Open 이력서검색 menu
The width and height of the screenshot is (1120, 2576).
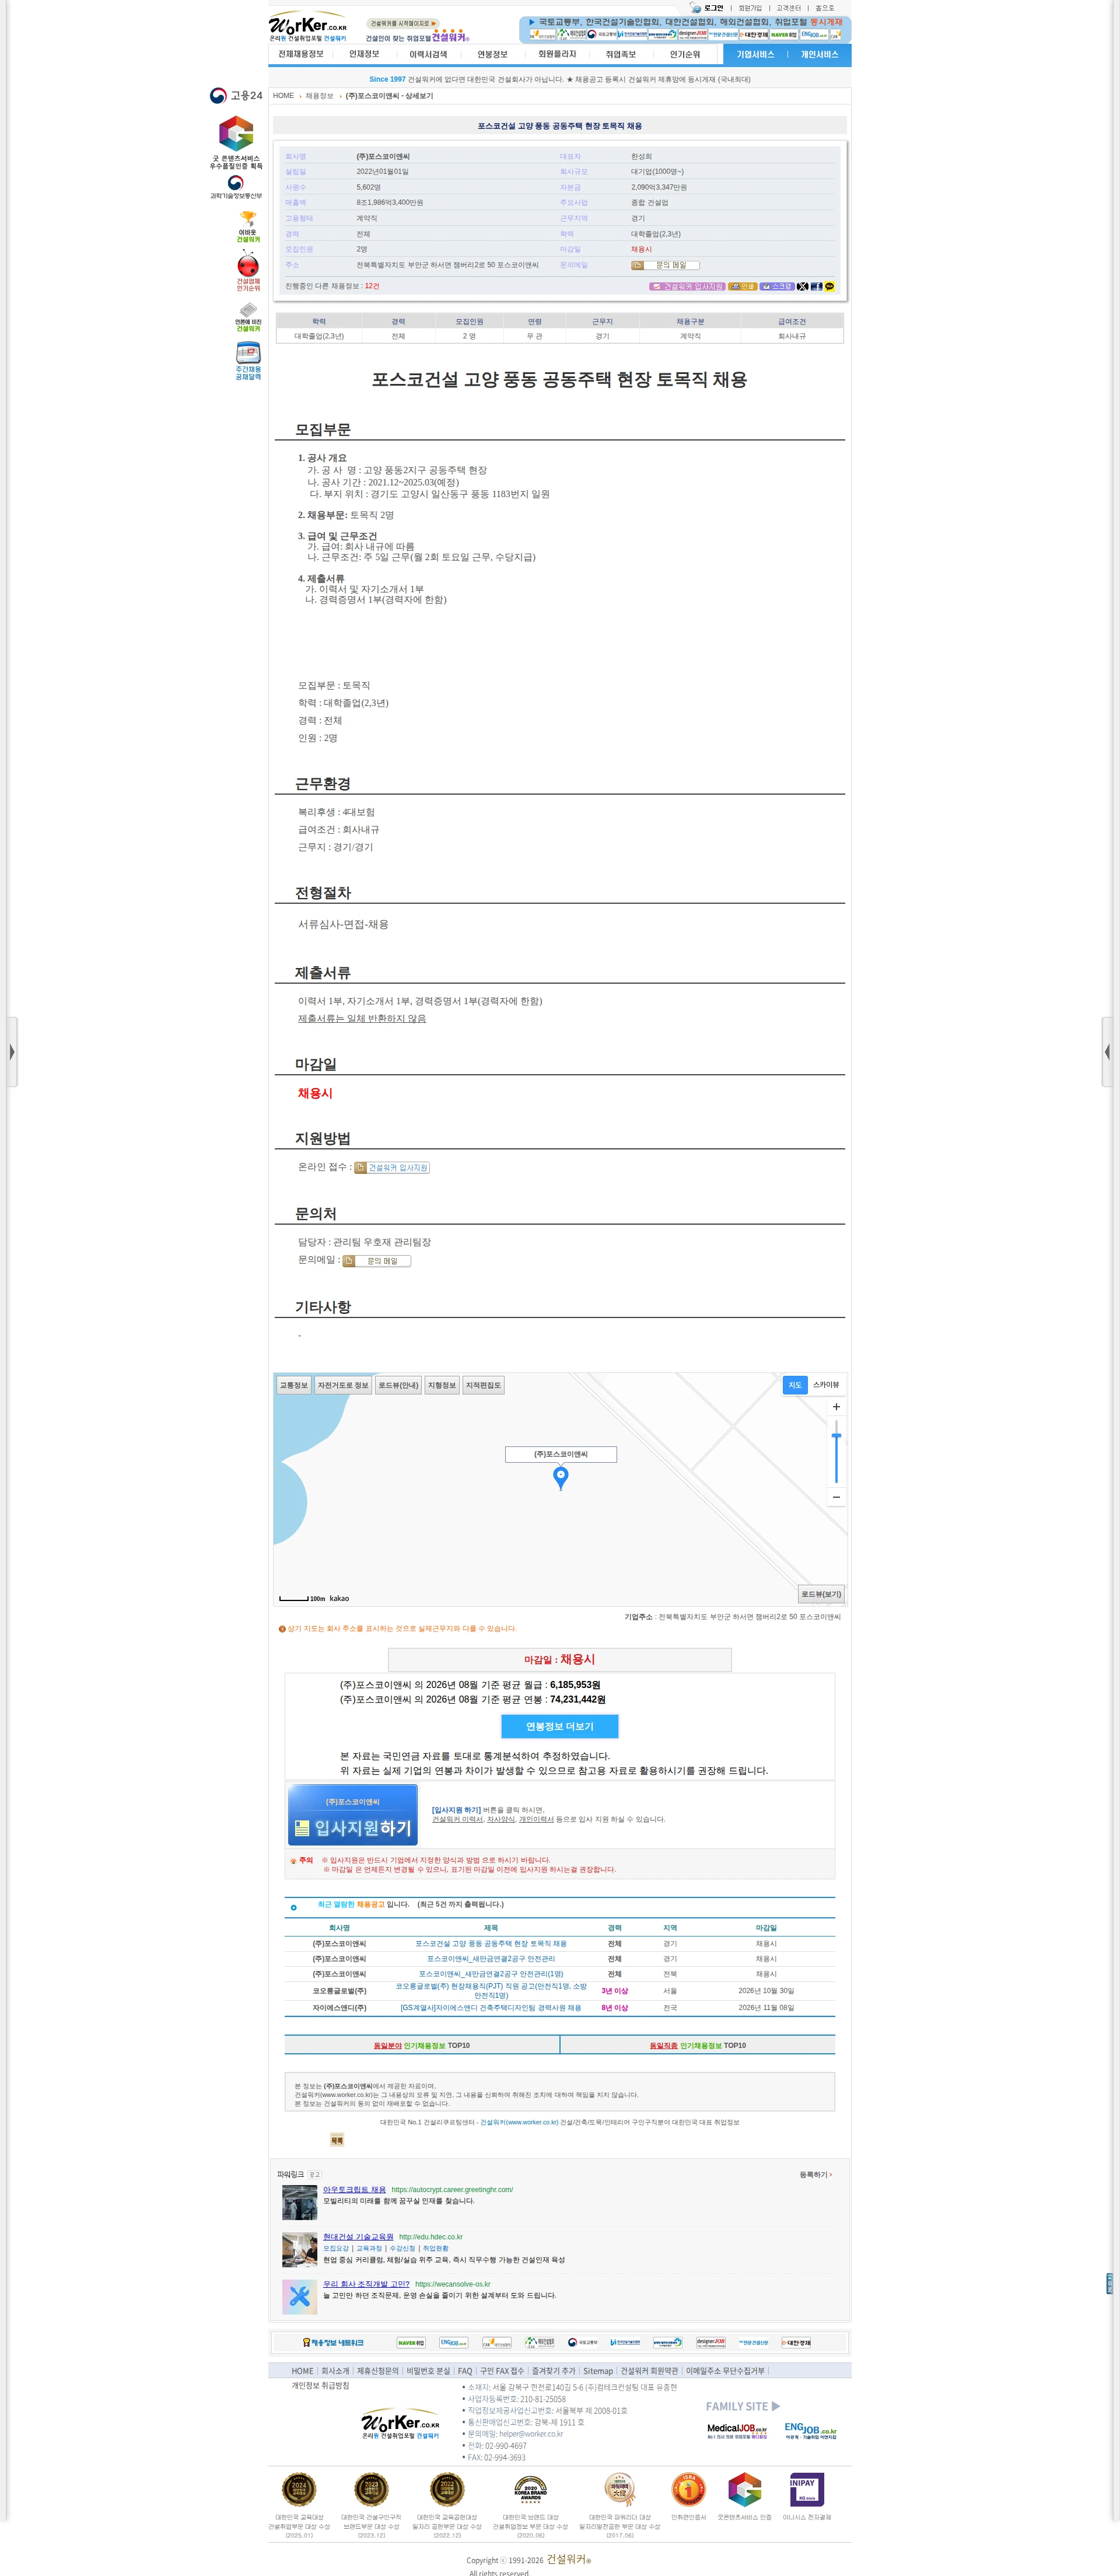[428, 55]
